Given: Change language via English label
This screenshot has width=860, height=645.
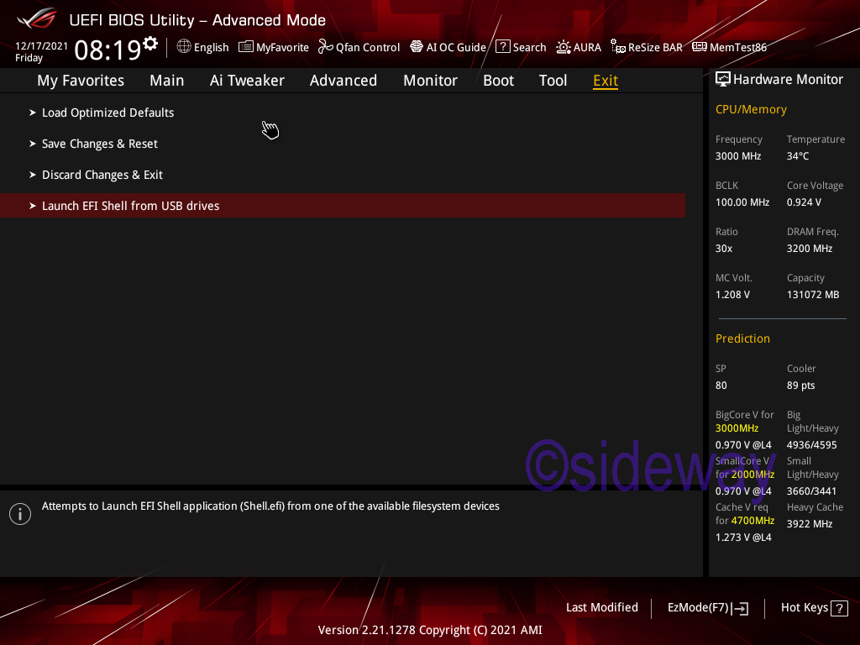Looking at the screenshot, I should 211,48.
